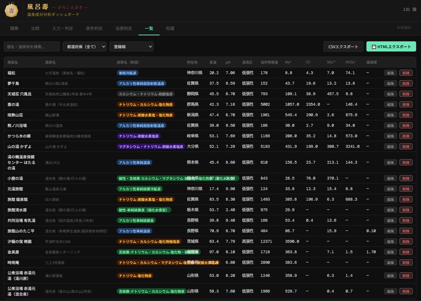Edit the 恵の湯 entry

[x=391, y=104]
